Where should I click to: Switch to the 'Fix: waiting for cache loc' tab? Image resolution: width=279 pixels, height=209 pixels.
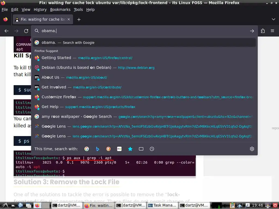coord(43,19)
